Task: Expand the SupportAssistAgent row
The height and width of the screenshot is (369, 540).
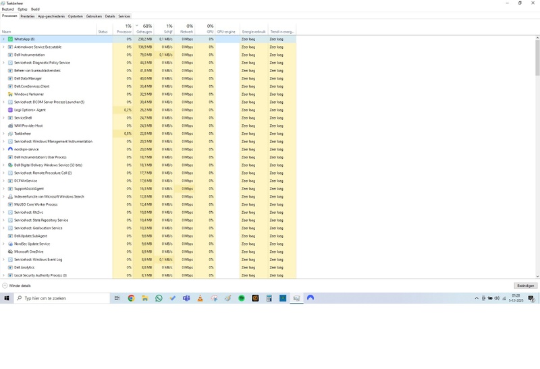Action: point(3,189)
